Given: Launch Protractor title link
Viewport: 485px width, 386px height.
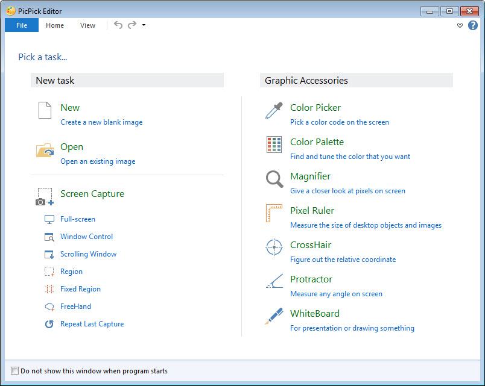Looking at the screenshot, I should coord(311,279).
